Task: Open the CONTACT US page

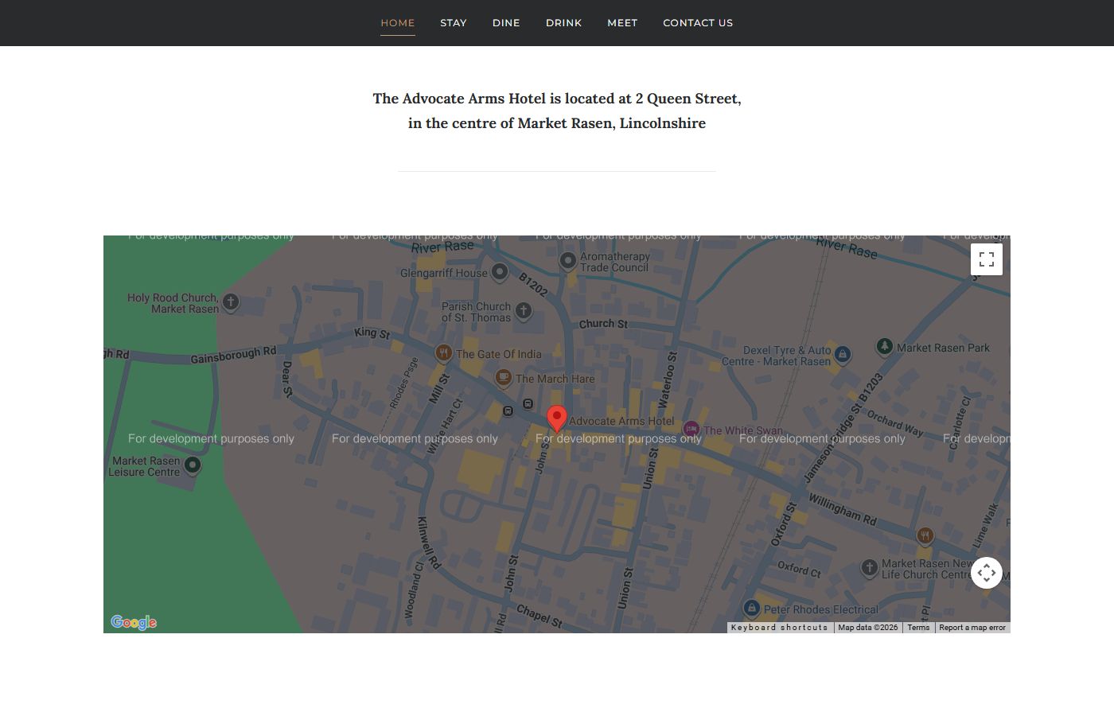Action: [x=698, y=23]
